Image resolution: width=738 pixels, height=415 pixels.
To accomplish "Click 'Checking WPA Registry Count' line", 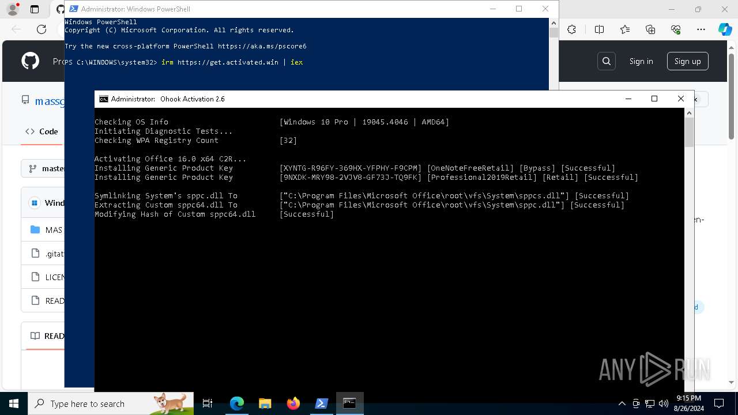I will (156, 140).
